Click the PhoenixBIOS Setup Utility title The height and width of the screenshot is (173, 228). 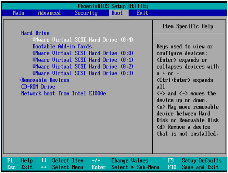pyautogui.click(x=113, y=6)
